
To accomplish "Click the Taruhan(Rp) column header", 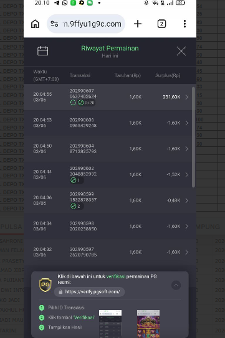I will [x=128, y=75].
